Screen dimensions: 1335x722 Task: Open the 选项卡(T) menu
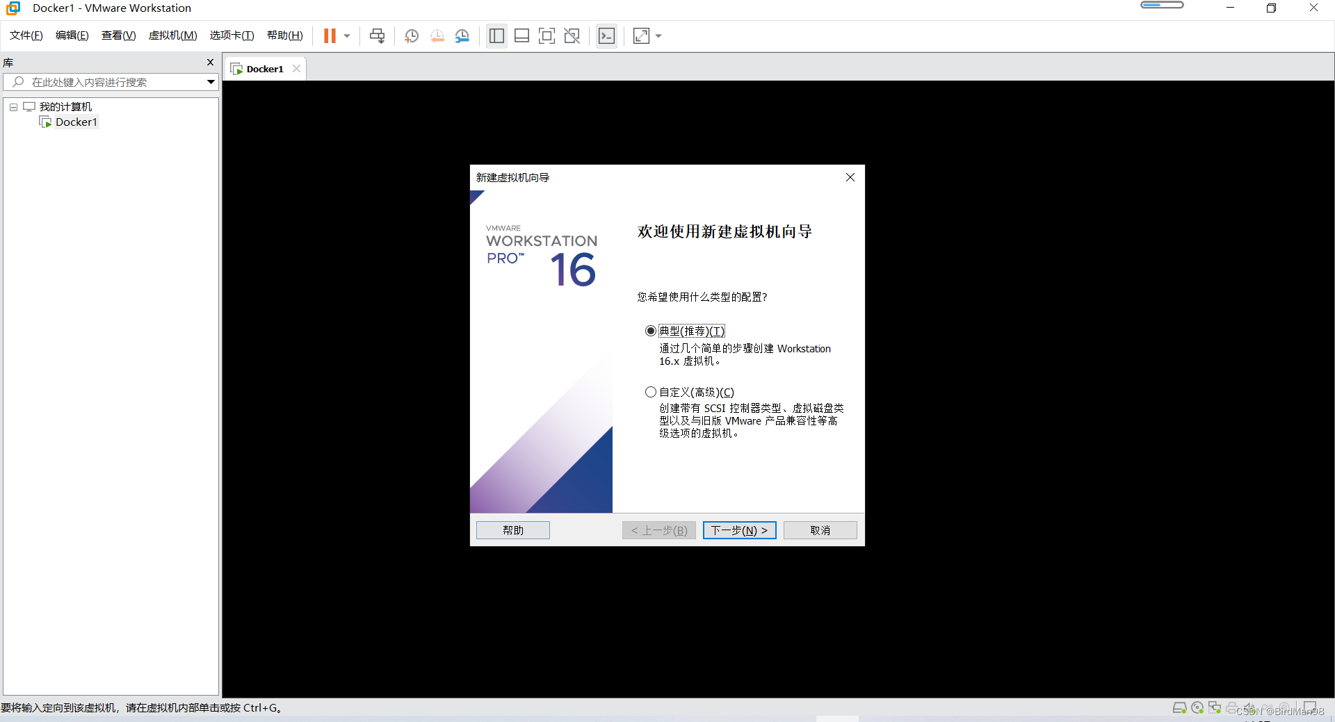click(x=232, y=35)
